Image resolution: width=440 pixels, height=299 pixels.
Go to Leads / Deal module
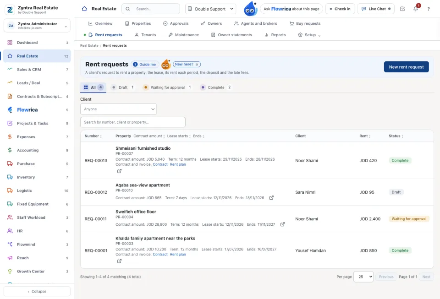coord(37,83)
